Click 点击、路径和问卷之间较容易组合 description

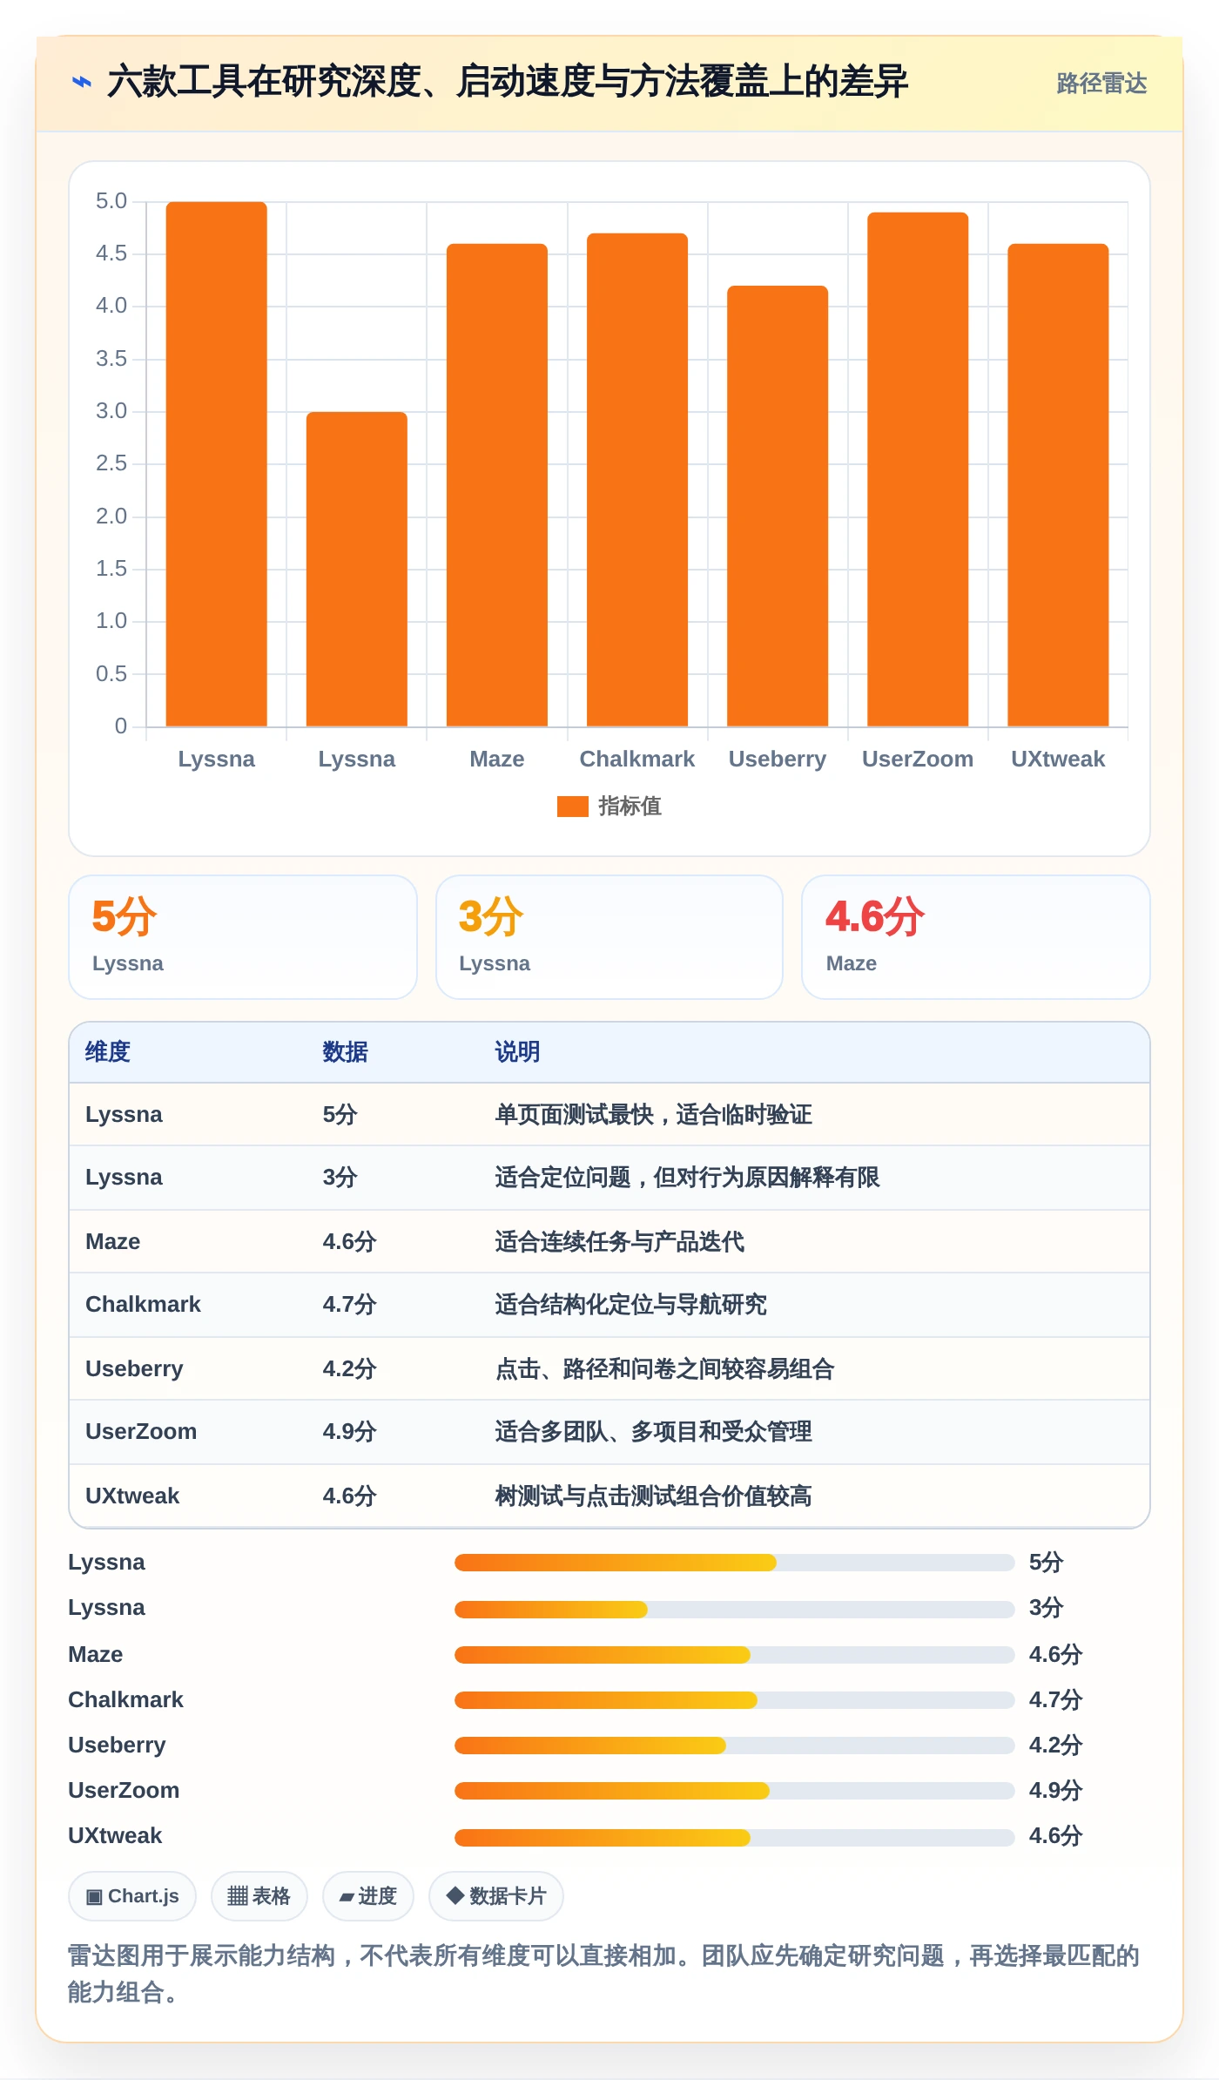(664, 1369)
